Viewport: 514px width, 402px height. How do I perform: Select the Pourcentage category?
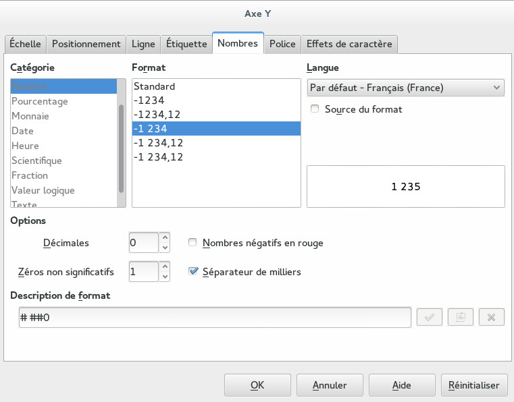click(40, 101)
